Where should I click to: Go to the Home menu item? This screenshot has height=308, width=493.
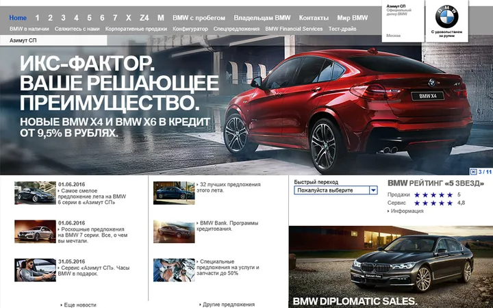pyautogui.click(x=18, y=18)
